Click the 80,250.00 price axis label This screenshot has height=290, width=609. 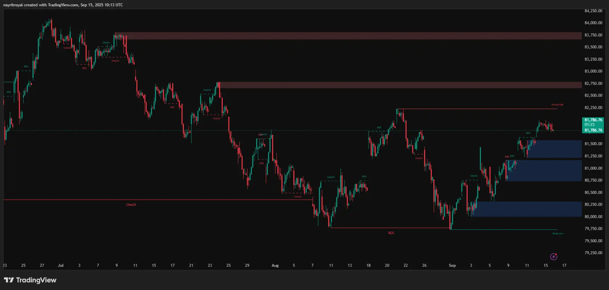tap(593, 204)
